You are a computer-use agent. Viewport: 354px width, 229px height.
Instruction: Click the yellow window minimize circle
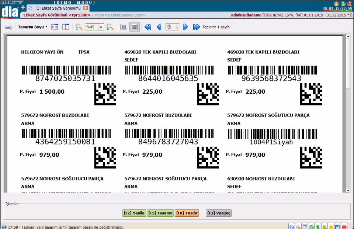coord(336,4)
